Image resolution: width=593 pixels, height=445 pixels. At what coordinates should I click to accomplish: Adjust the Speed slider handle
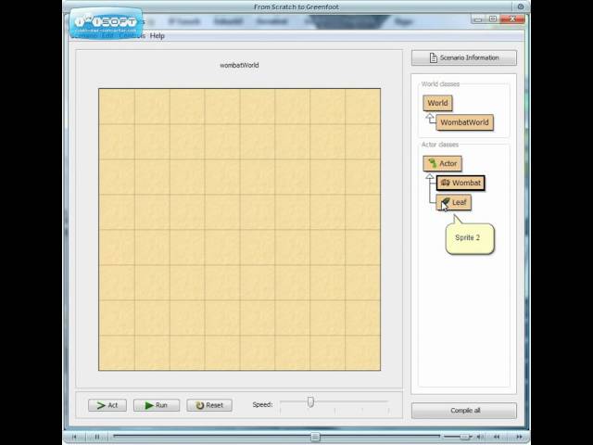[x=310, y=401]
